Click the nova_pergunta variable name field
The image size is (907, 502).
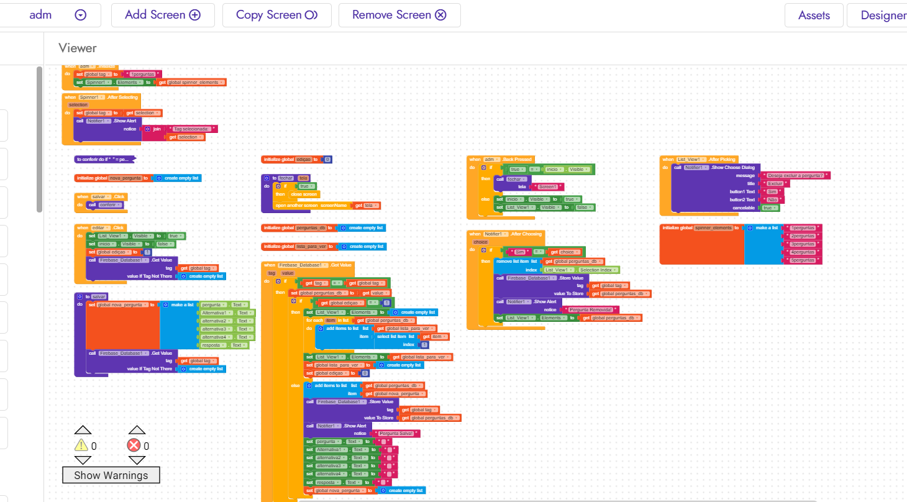(x=126, y=178)
